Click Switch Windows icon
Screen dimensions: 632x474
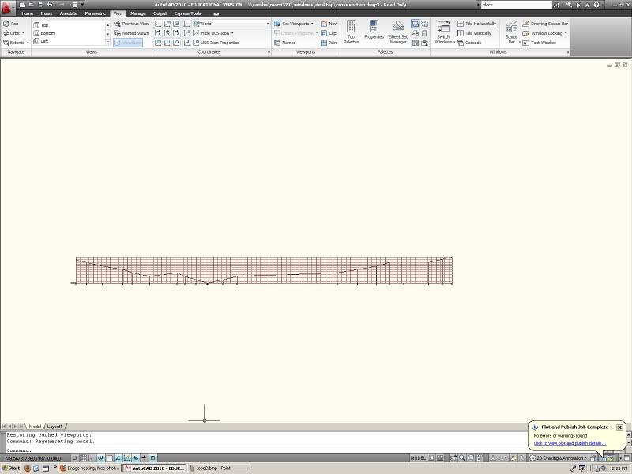pos(443,27)
